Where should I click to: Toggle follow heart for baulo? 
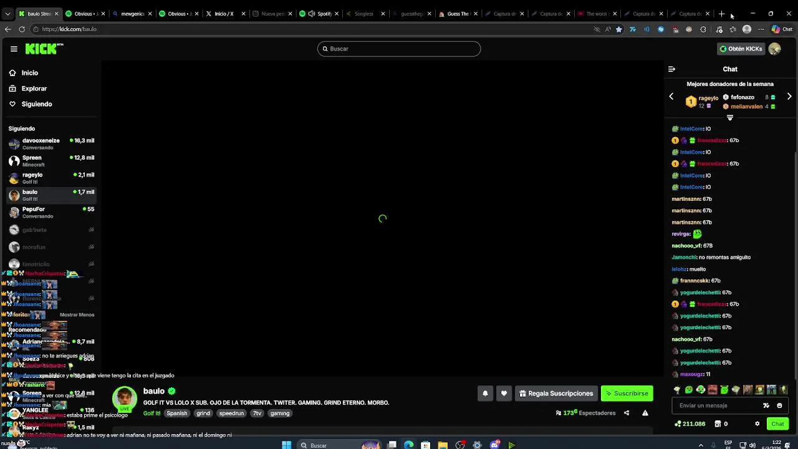coord(504,393)
